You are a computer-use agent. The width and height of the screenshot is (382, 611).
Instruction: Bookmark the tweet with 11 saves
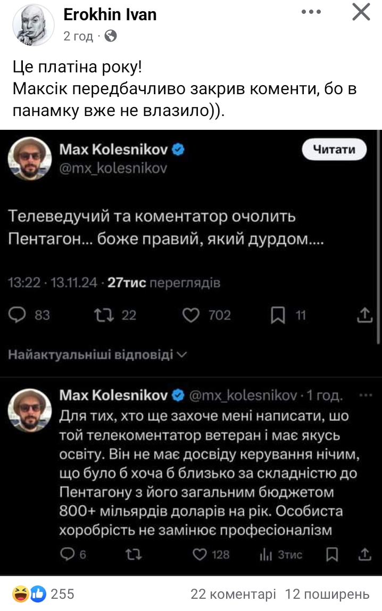coord(278,315)
